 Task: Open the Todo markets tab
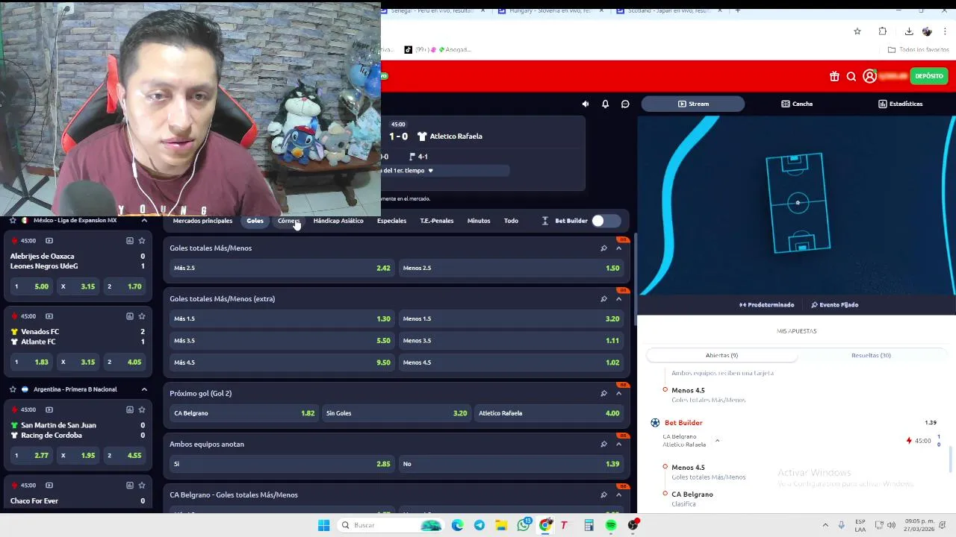(x=511, y=221)
